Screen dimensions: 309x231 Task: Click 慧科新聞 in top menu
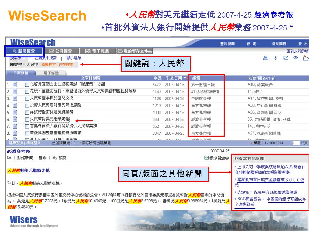click(x=228, y=44)
